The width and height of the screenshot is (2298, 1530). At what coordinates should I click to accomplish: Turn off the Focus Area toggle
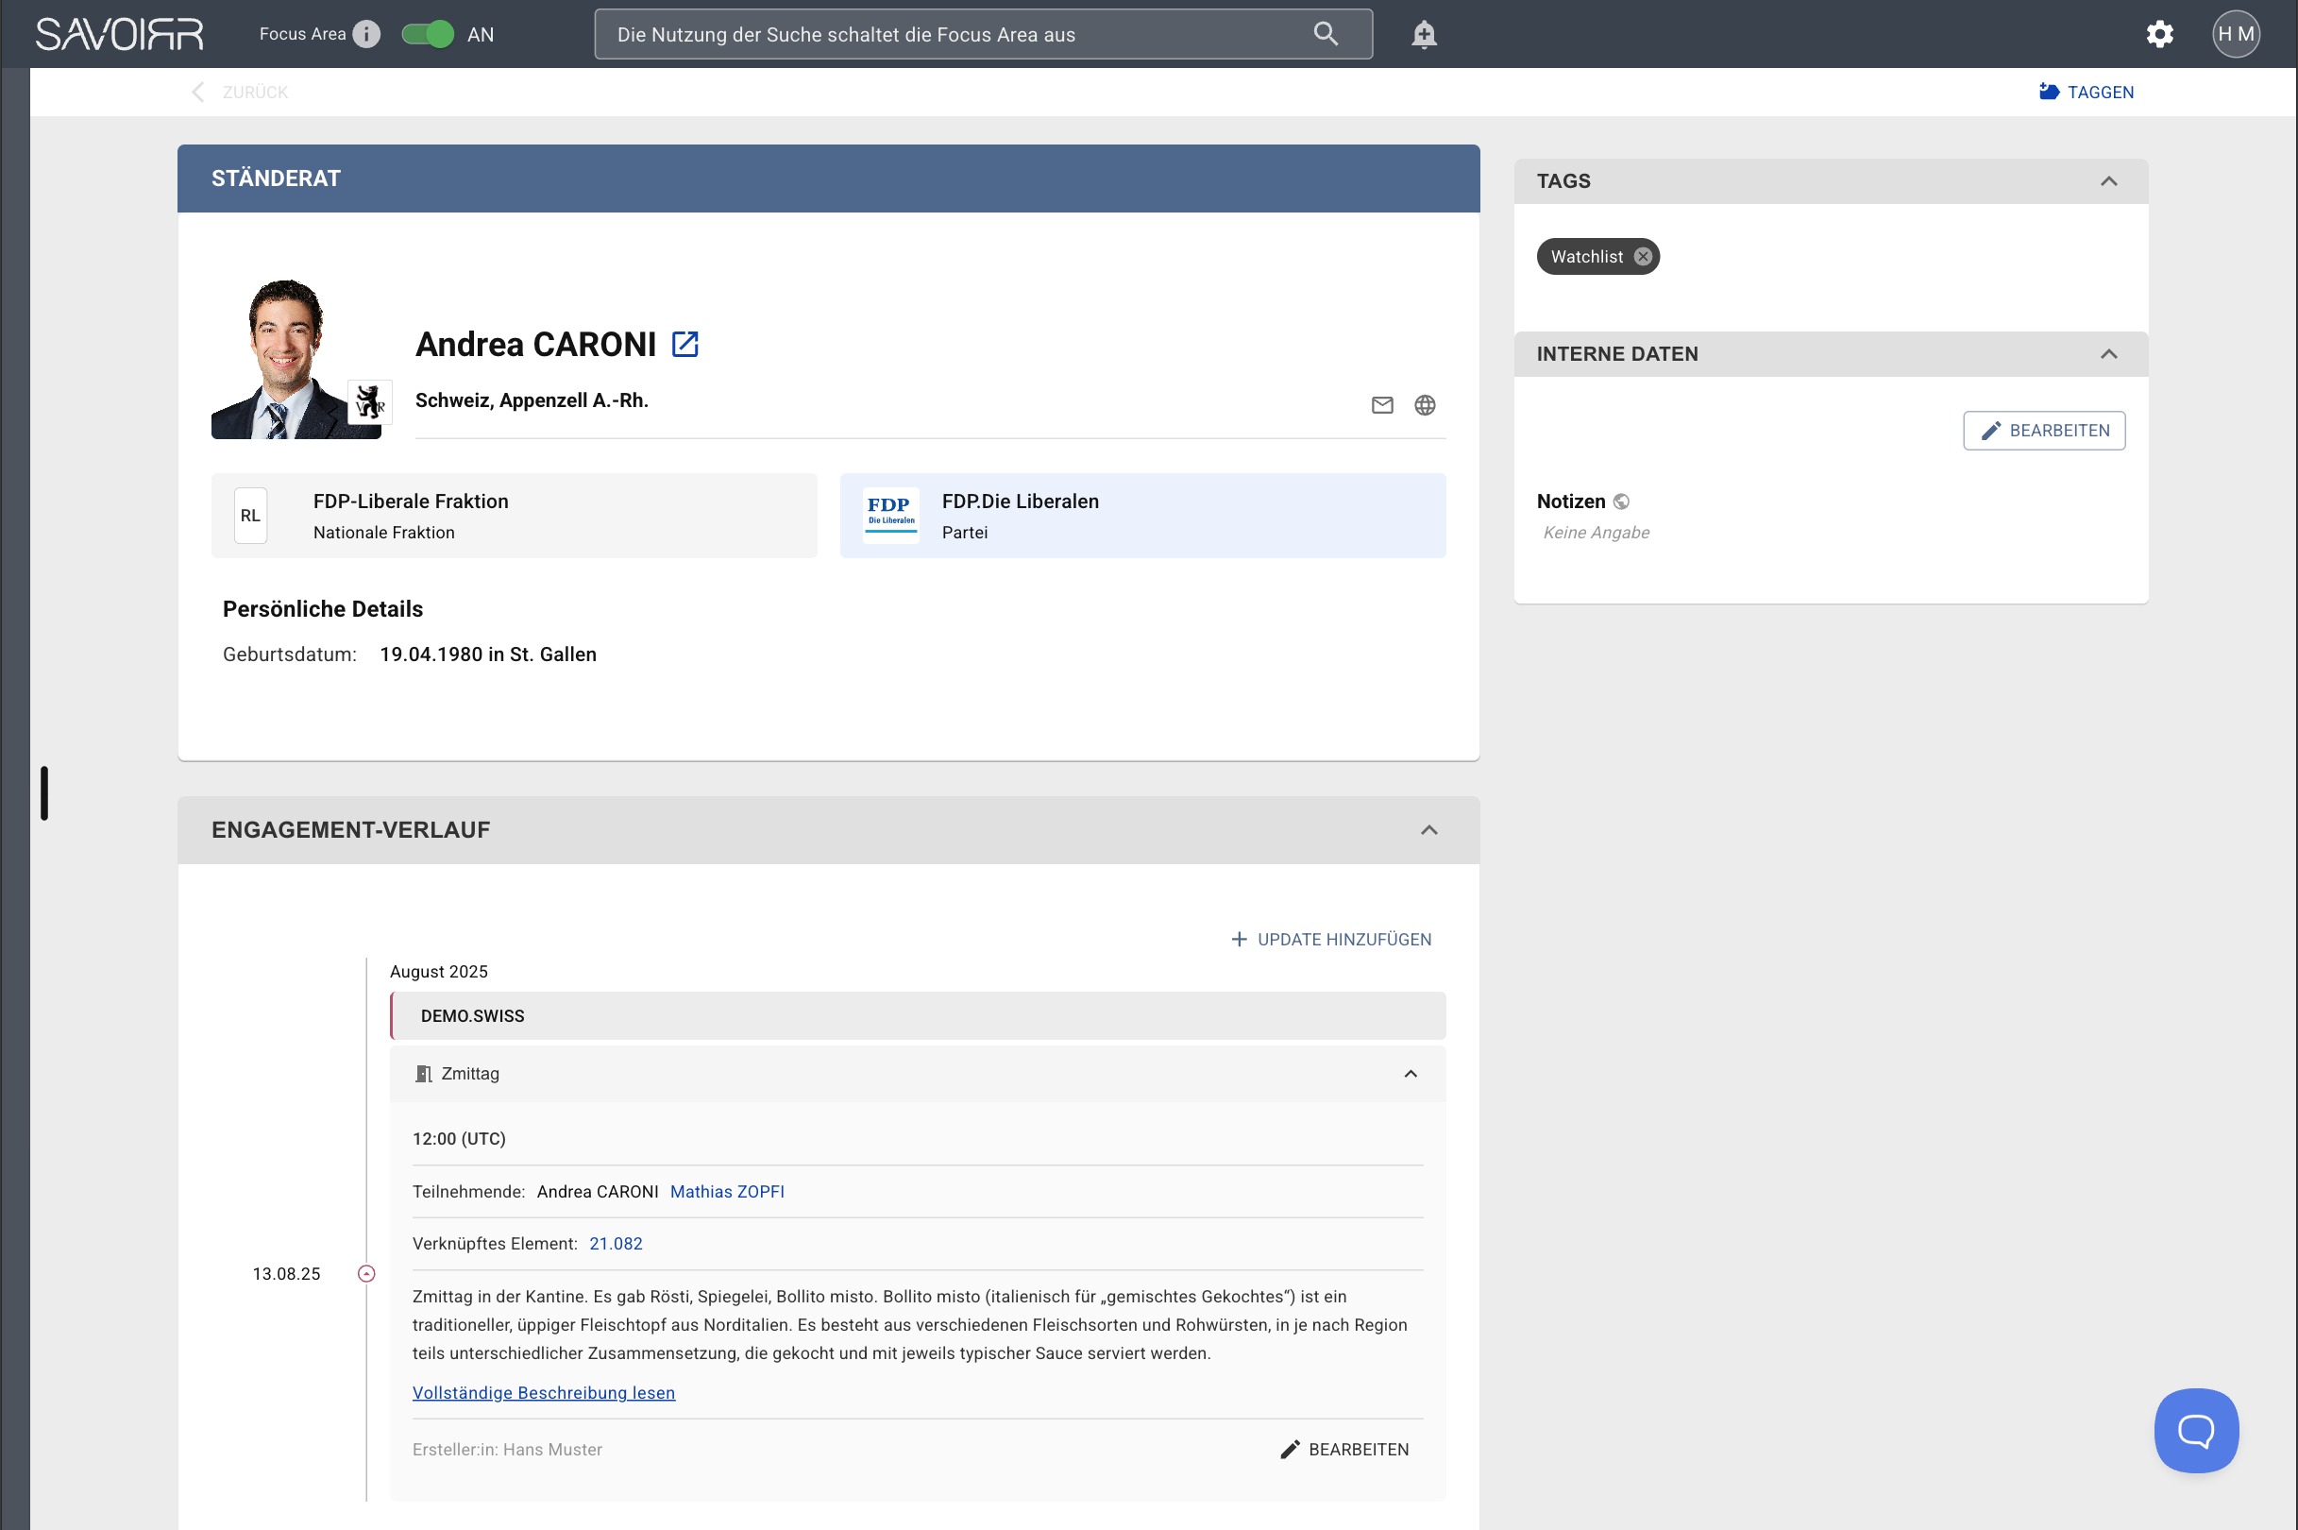pos(429,34)
